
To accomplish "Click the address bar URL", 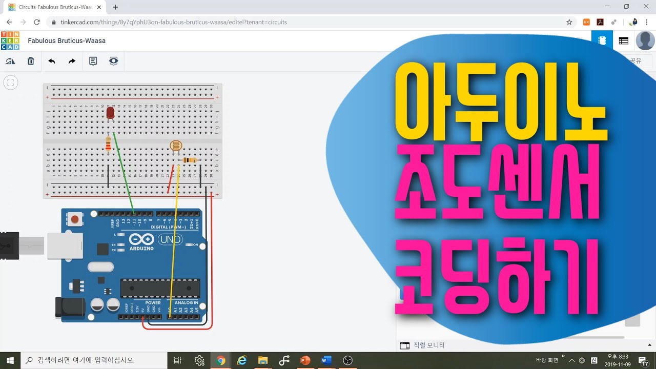I will 173,22.
